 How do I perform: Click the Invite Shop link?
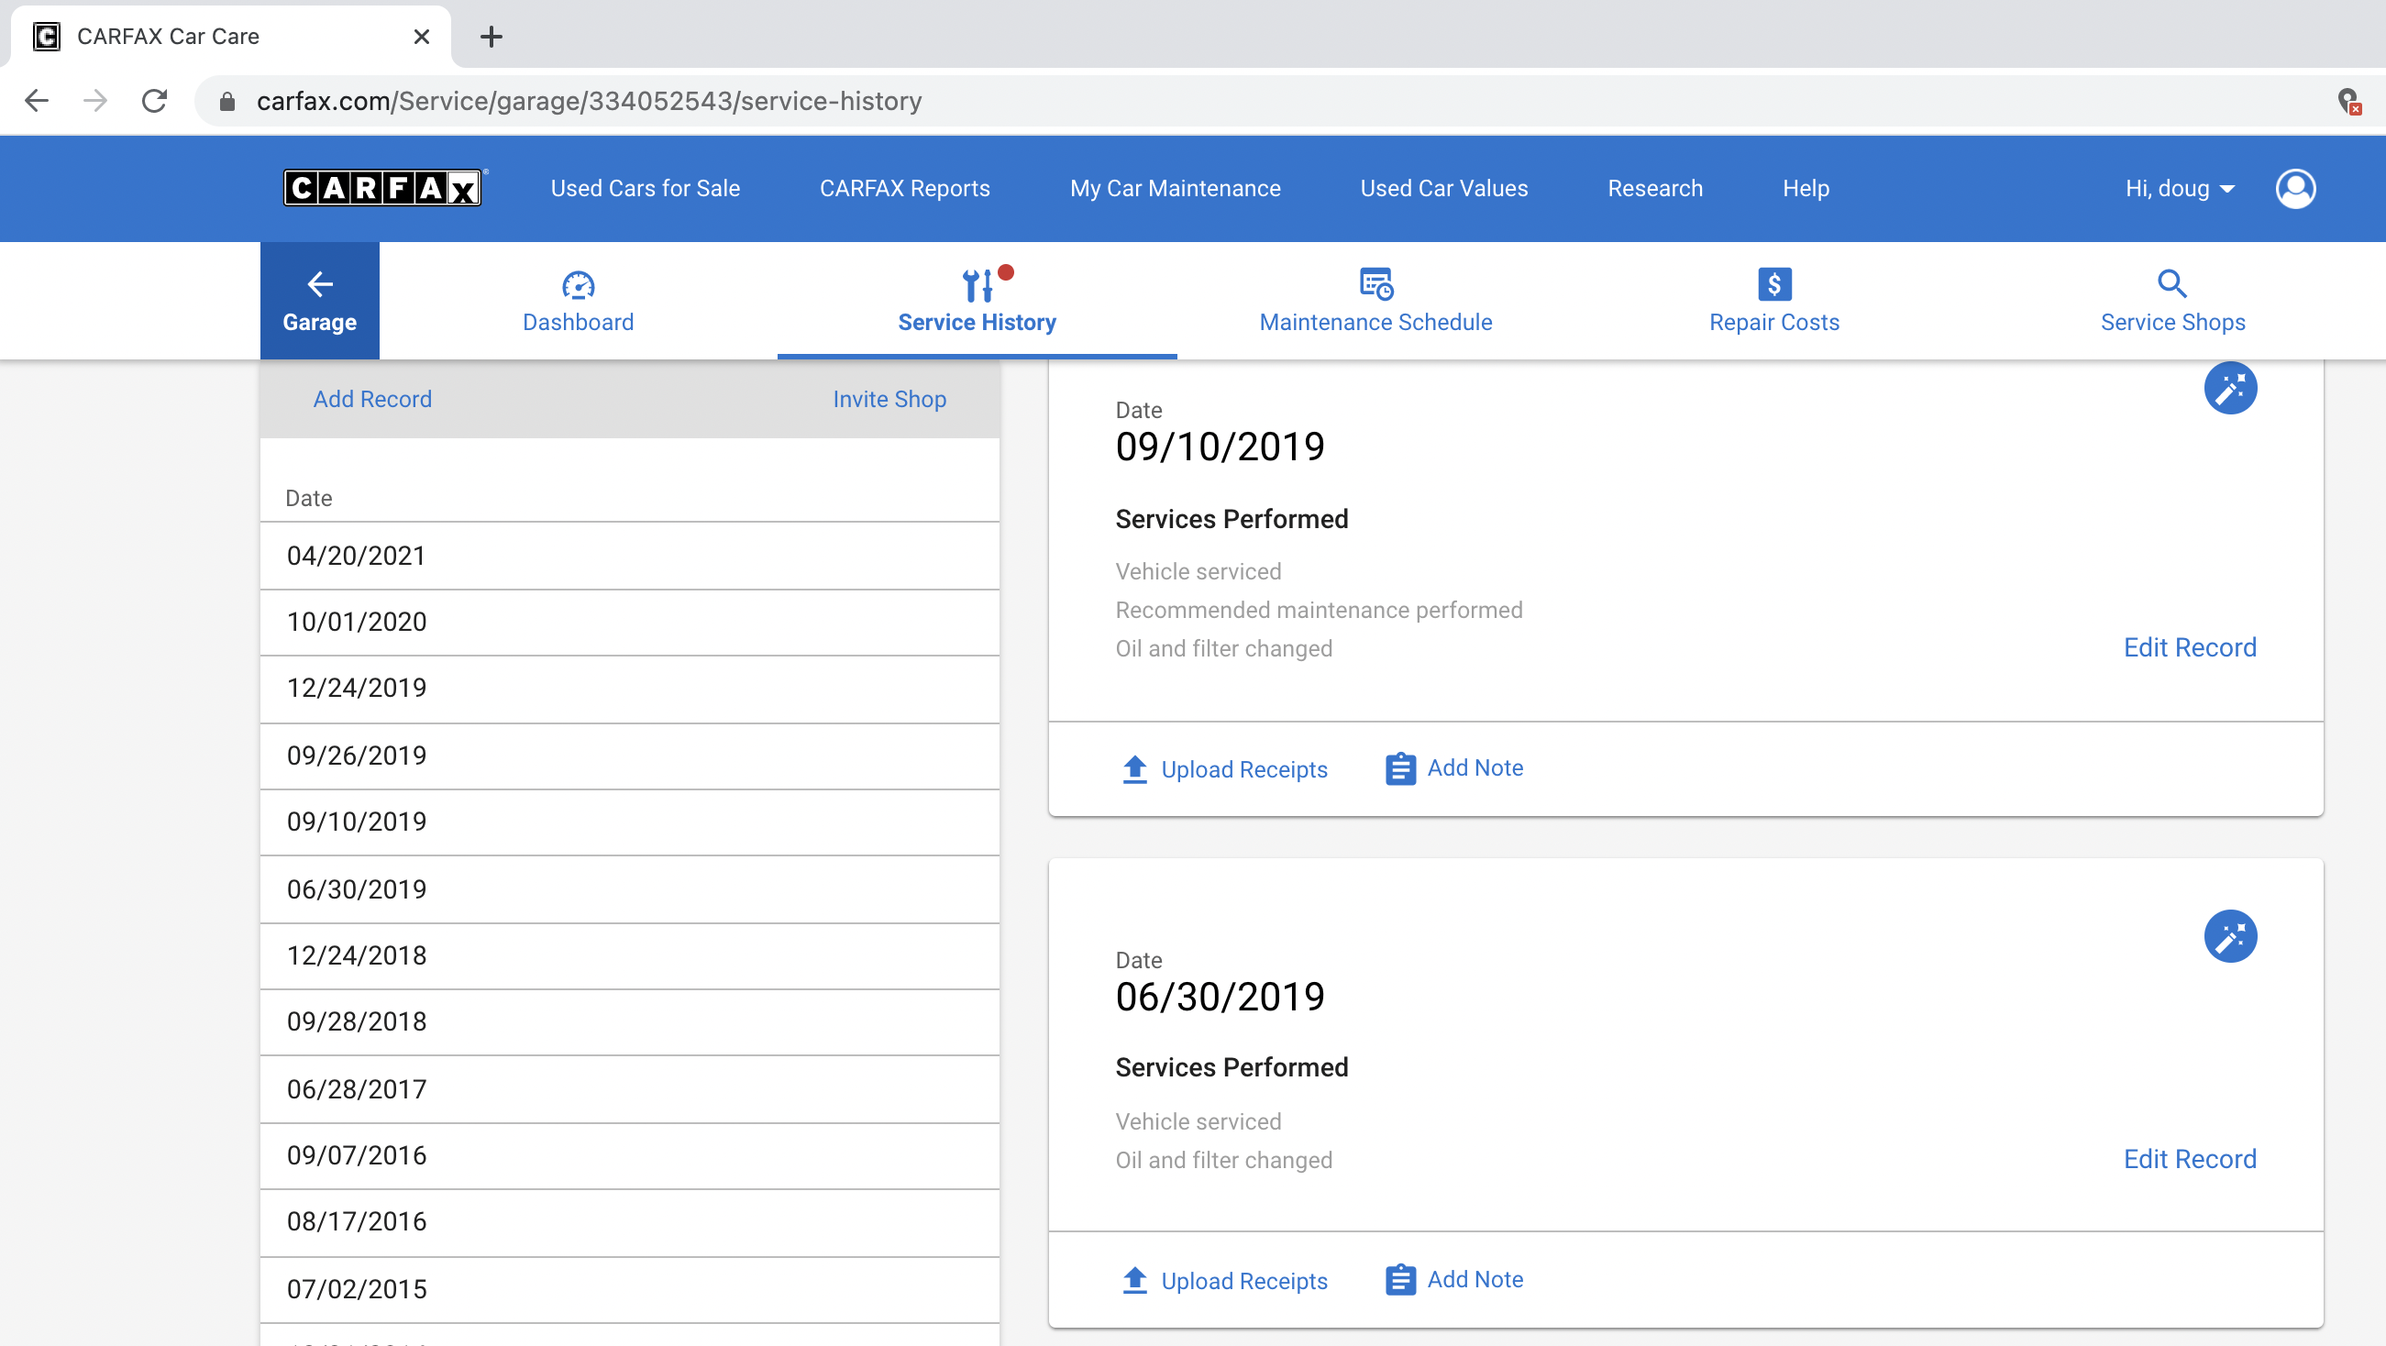[889, 399]
